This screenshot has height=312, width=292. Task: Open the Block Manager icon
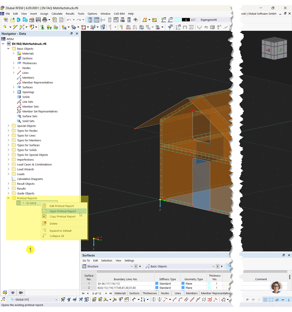[25, 20]
